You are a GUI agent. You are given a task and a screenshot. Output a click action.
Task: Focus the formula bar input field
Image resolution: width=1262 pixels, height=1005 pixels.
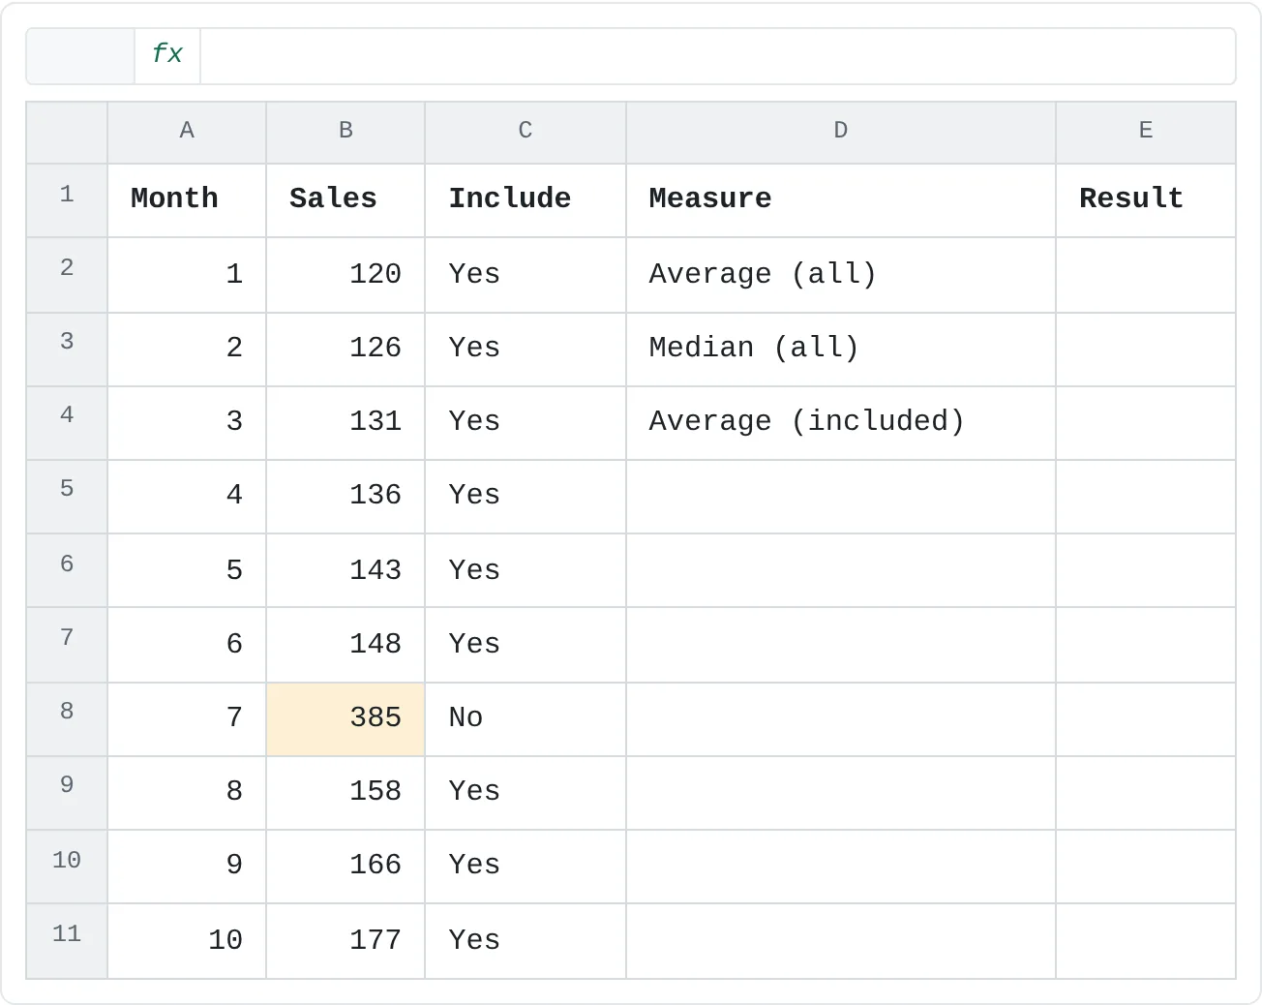coord(717,55)
